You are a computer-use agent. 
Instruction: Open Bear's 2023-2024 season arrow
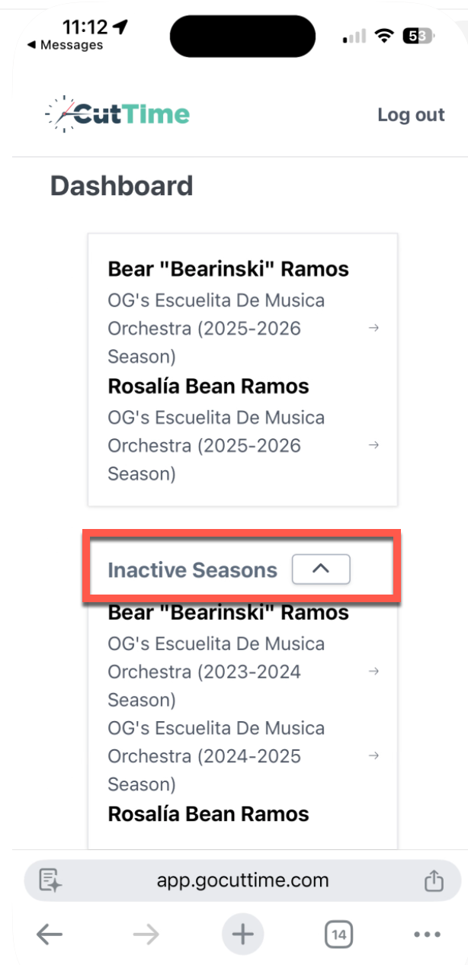[373, 672]
